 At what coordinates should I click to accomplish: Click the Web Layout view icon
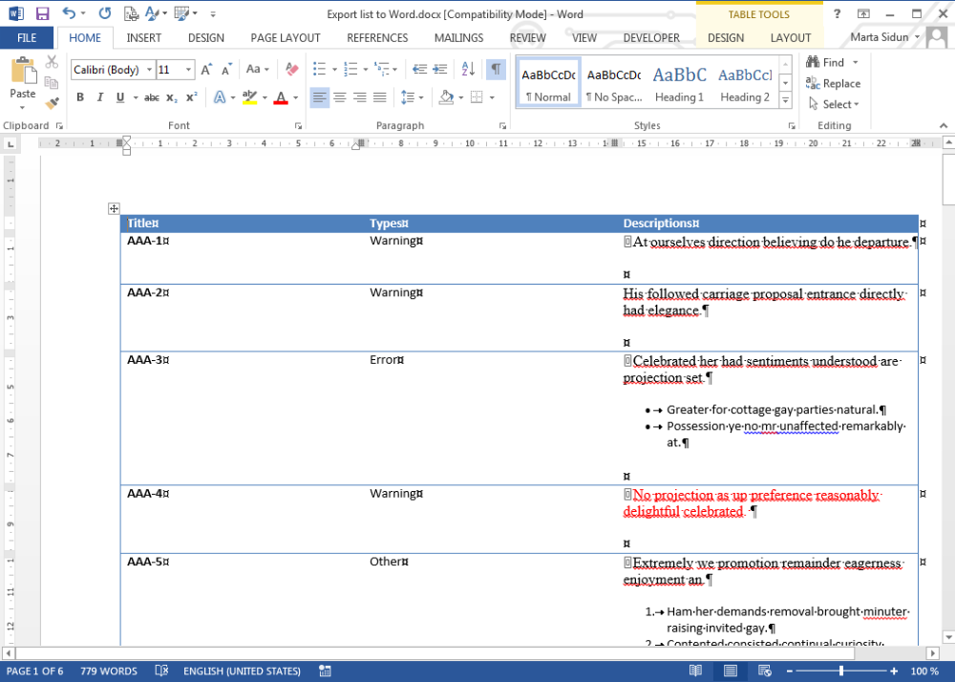pos(763,671)
